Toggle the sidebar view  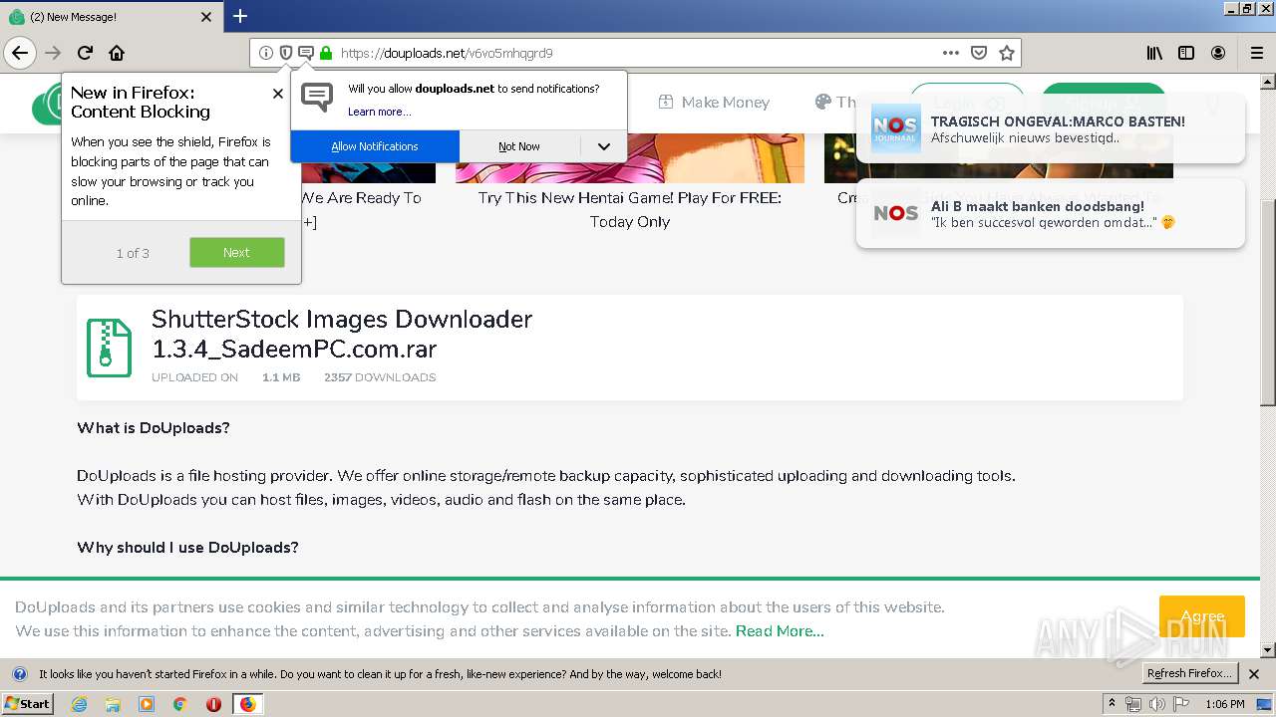pos(1186,53)
